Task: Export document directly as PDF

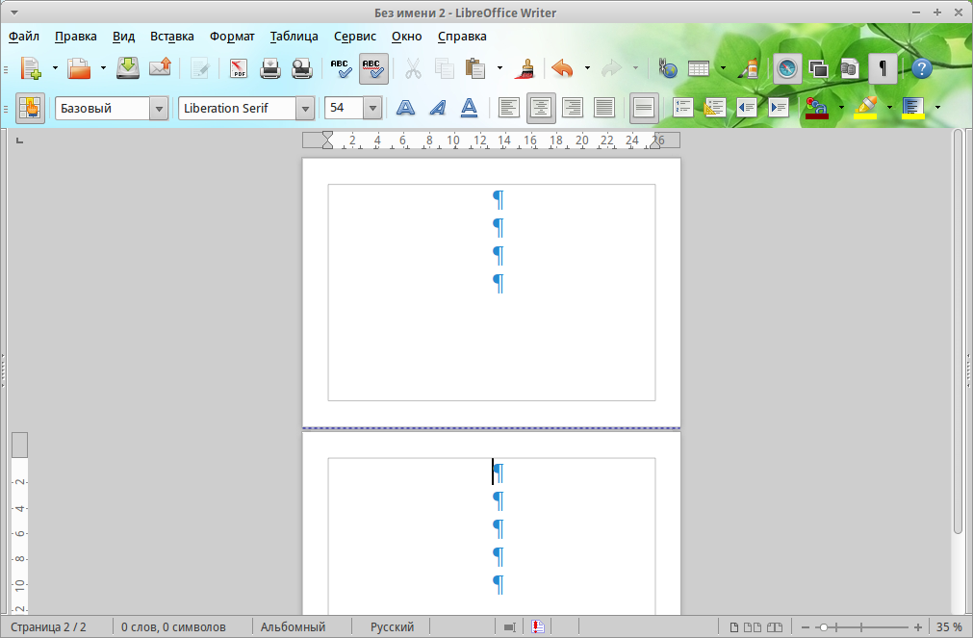Action: (x=239, y=68)
